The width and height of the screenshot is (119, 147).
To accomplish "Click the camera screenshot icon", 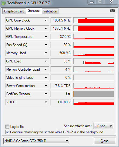I will click(x=112, y=11).
